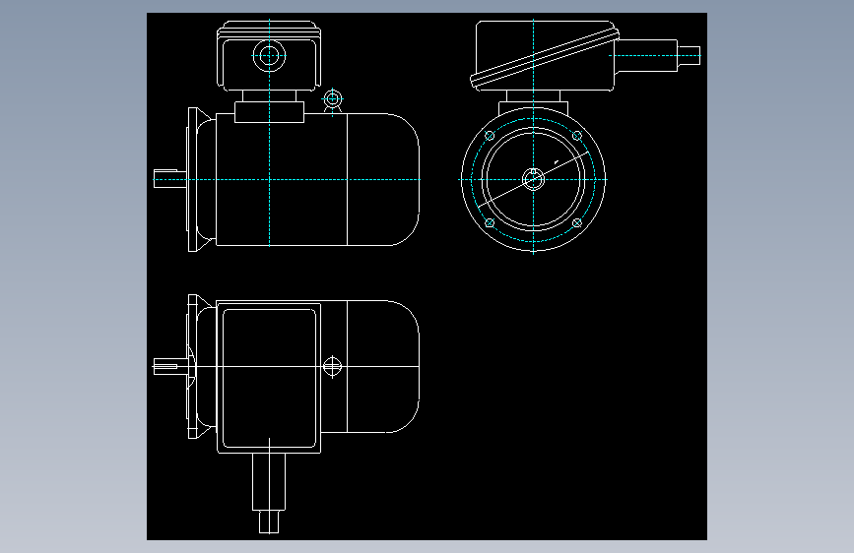Select the lower-left bolt hole on flange
The image size is (854, 553).
[x=490, y=222]
